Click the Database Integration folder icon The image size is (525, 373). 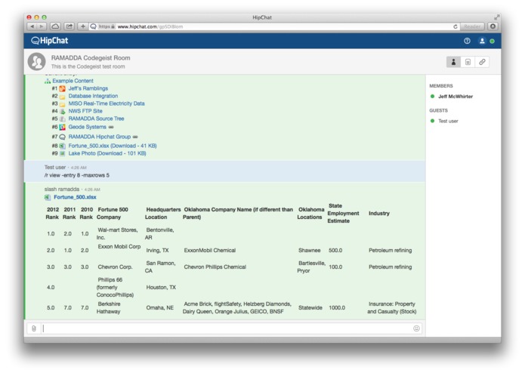coord(62,97)
